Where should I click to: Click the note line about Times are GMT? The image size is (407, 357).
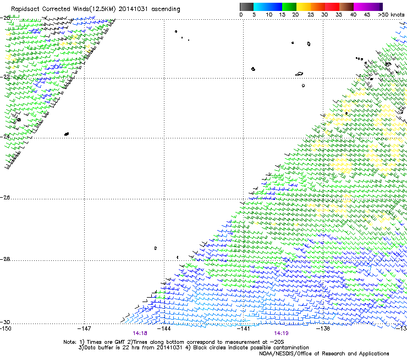[174, 342]
